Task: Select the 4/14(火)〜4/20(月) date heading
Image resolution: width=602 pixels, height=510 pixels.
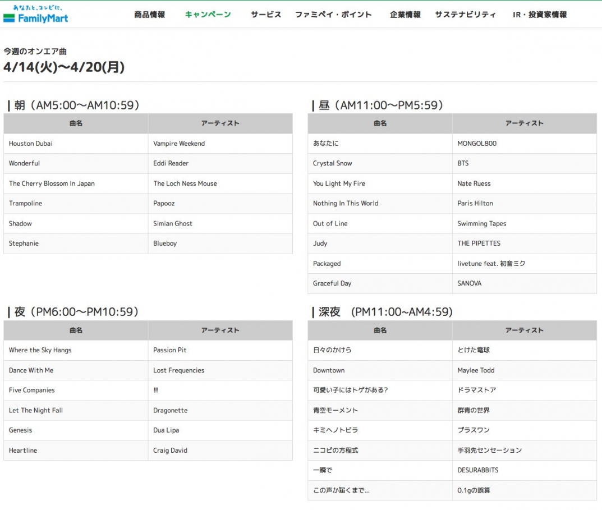Action: tap(64, 67)
